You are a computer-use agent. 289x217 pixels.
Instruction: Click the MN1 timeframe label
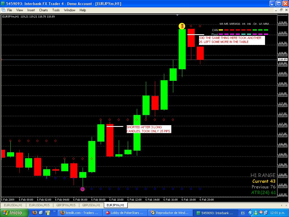266,24
